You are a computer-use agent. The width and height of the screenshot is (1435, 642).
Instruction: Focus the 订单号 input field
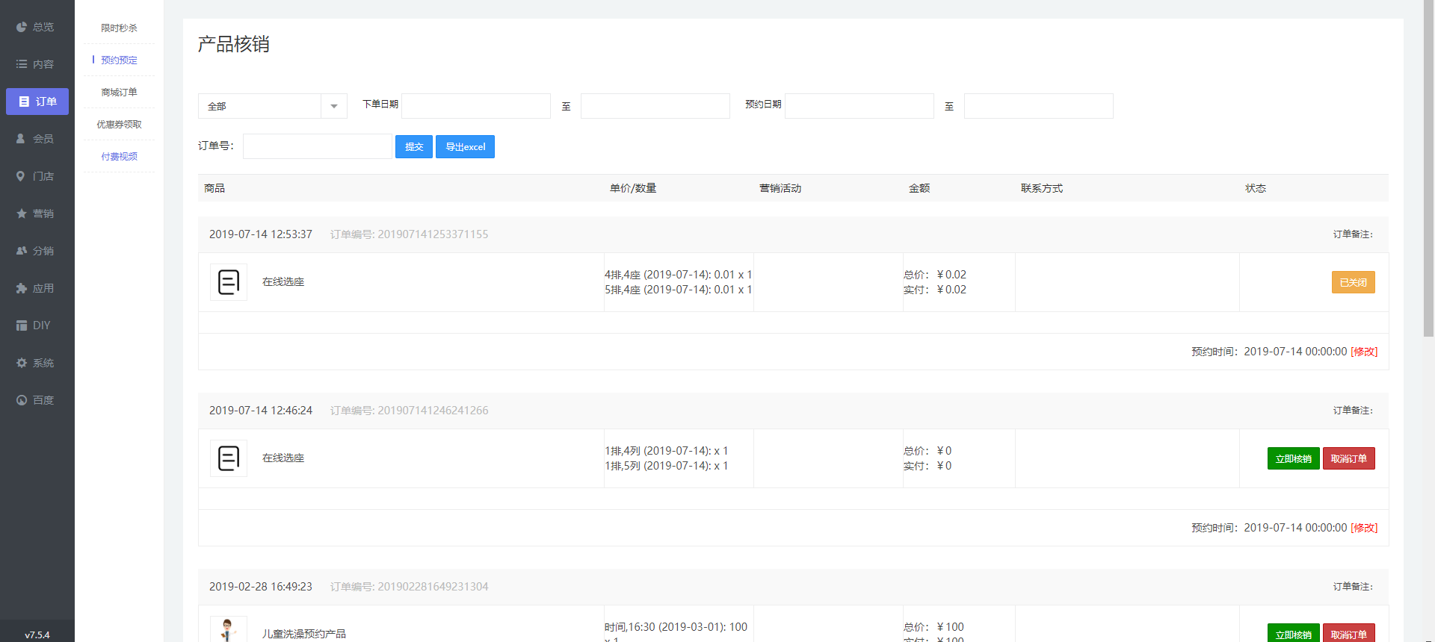pos(318,146)
